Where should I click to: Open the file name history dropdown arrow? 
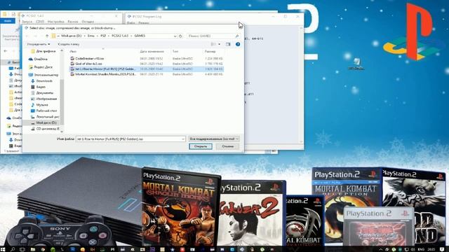[x=183, y=139]
